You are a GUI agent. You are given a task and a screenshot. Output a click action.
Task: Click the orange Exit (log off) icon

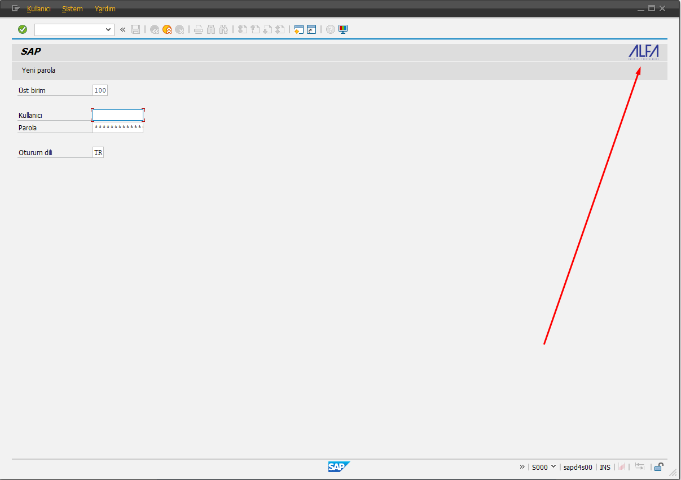click(x=167, y=29)
